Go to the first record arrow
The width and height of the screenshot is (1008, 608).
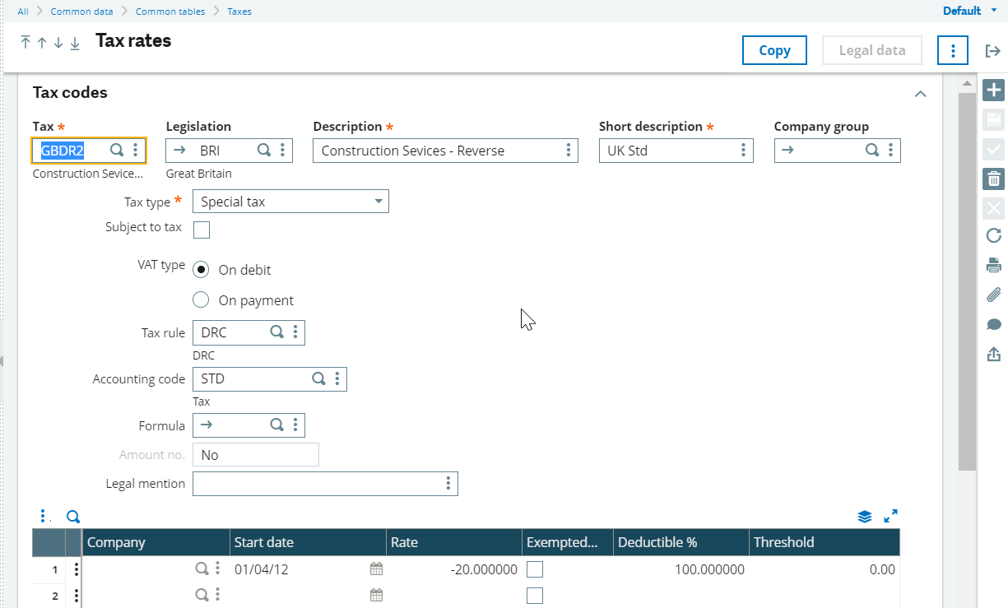click(x=26, y=42)
